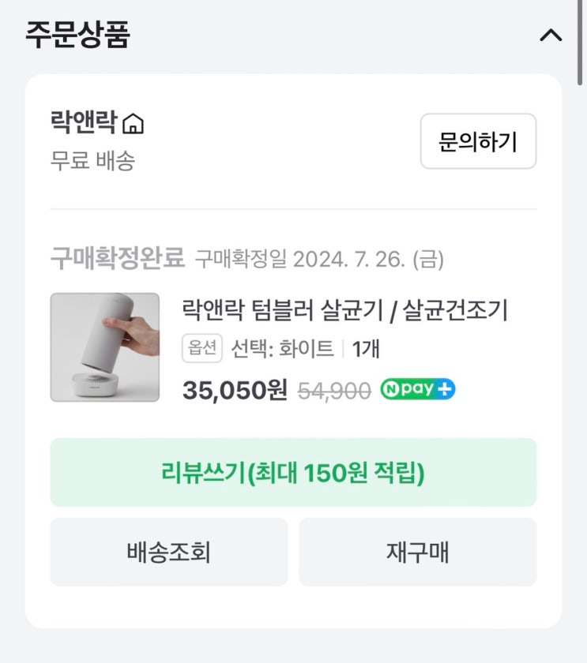Reorder using the 재구매 button

(x=417, y=552)
